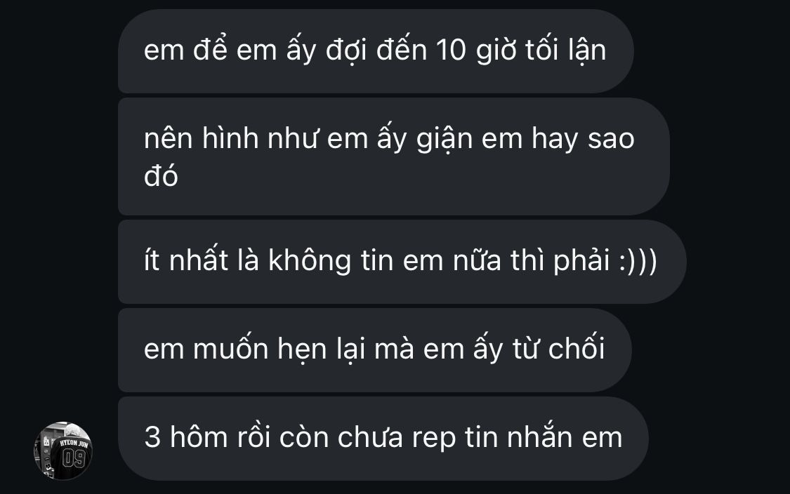Click the ":)))" emoticon in the third message
This screenshot has height=494, width=790.
(638, 261)
